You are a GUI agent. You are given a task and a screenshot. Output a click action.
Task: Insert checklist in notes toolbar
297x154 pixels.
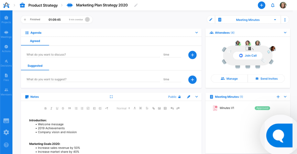[88, 108]
